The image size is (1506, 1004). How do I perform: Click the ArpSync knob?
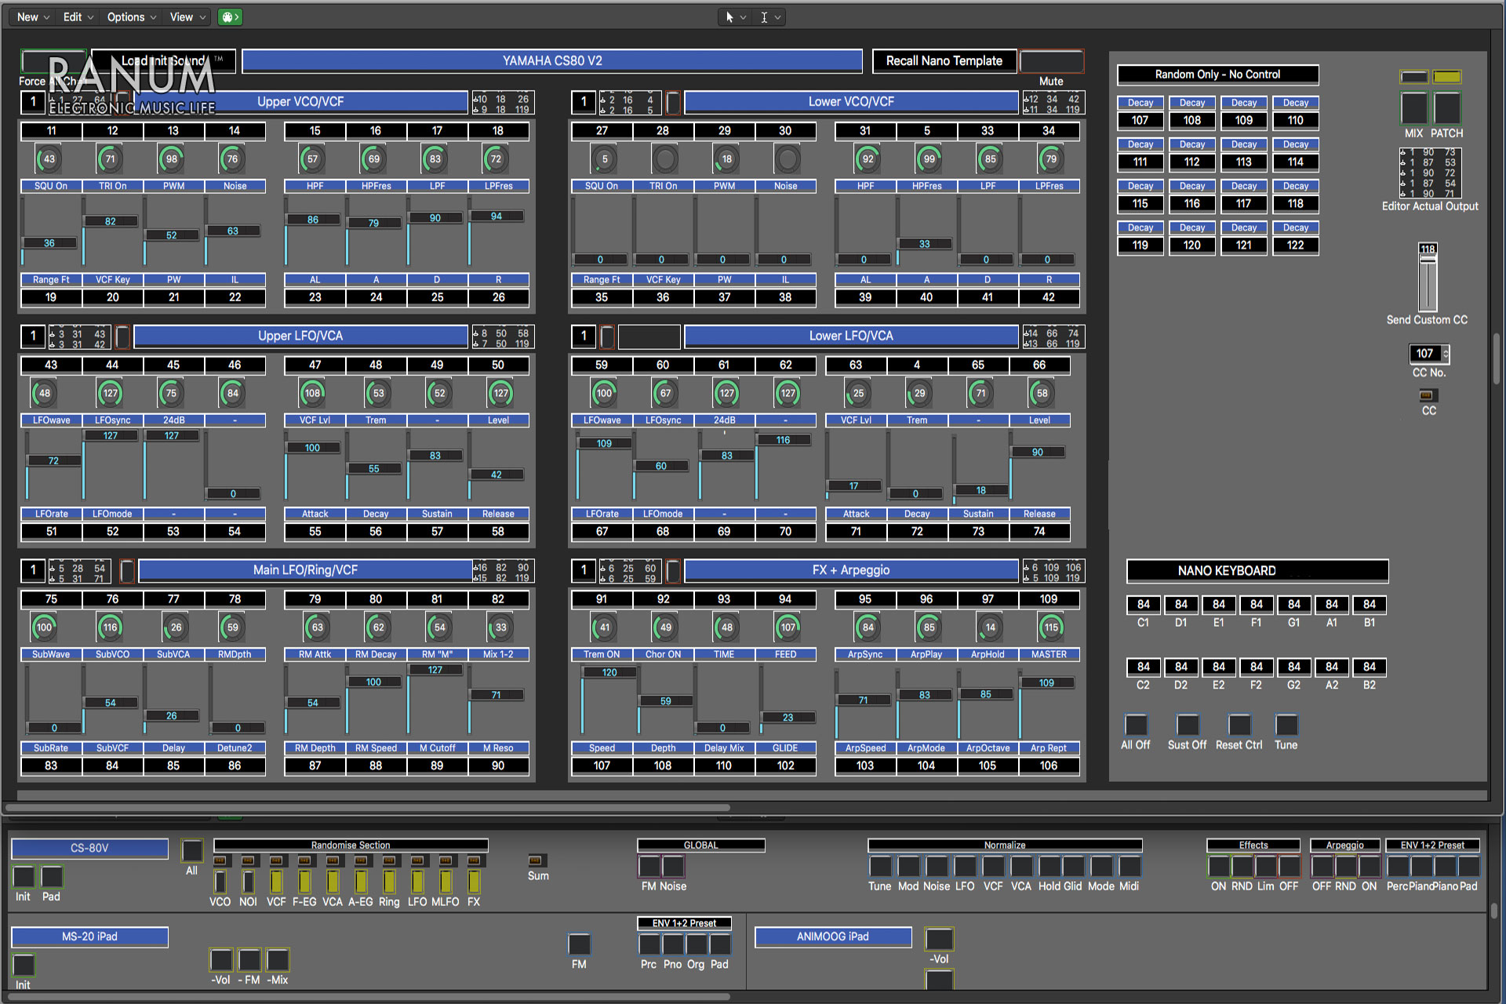[868, 627]
